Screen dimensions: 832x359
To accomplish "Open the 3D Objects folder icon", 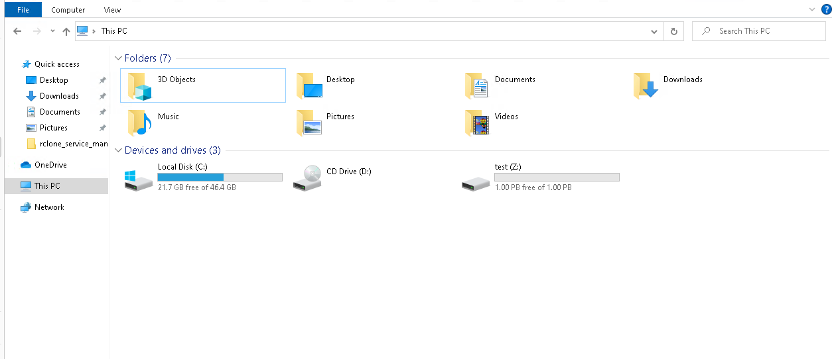I will tap(139, 85).
